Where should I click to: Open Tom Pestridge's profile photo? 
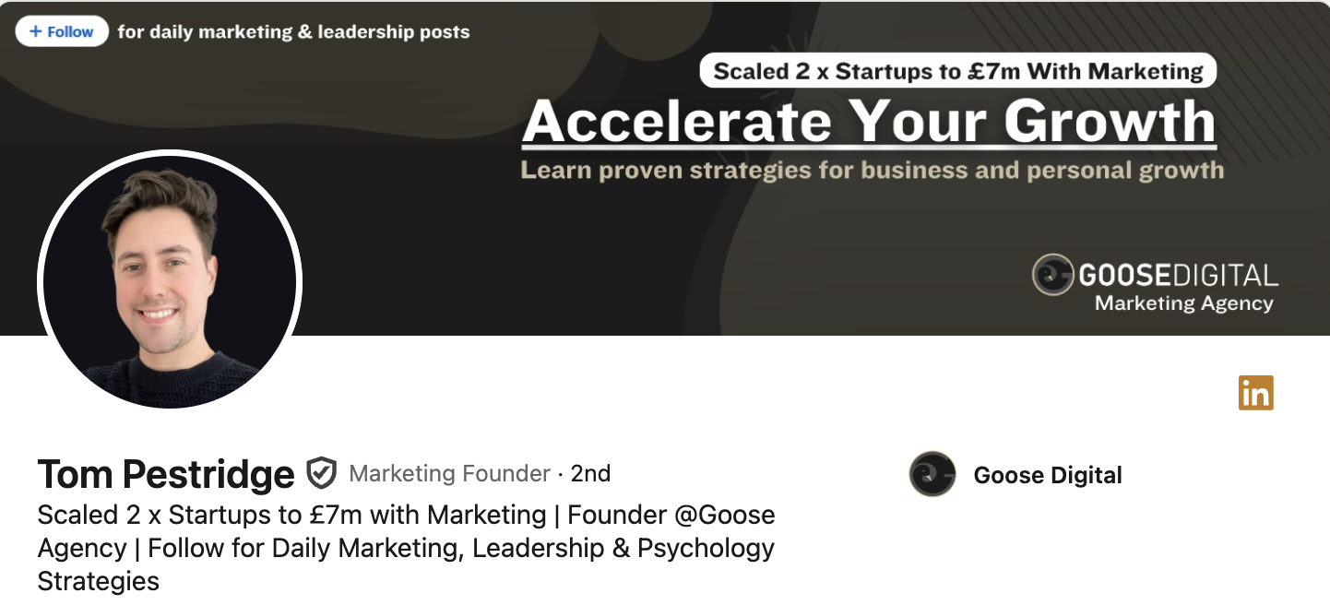pos(170,280)
